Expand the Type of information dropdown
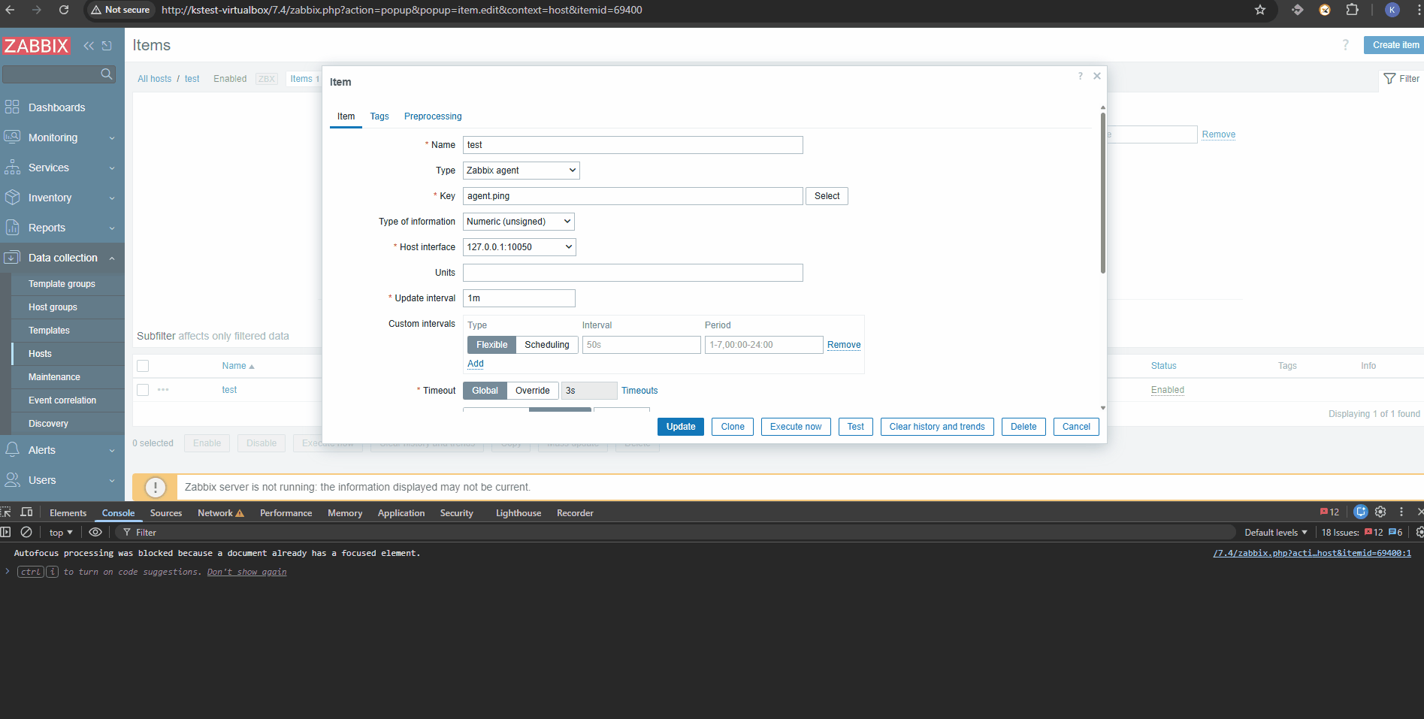Viewport: 1424px width, 719px height. click(519, 222)
